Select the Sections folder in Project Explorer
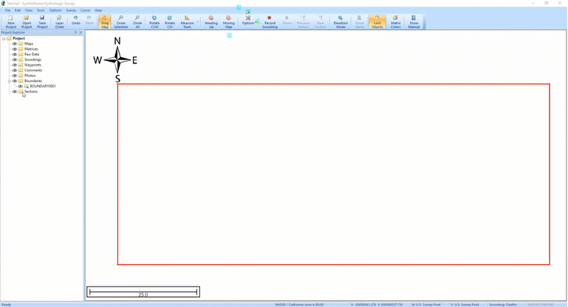568x307 pixels. (30, 91)
